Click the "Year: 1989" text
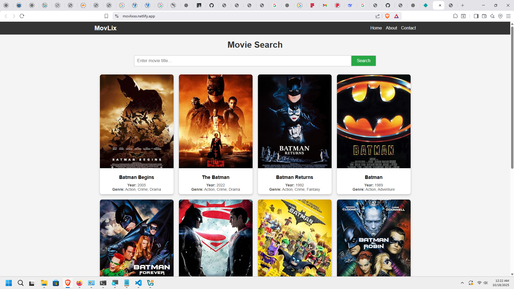Screen dimensions: 514x289 [374, 185]
